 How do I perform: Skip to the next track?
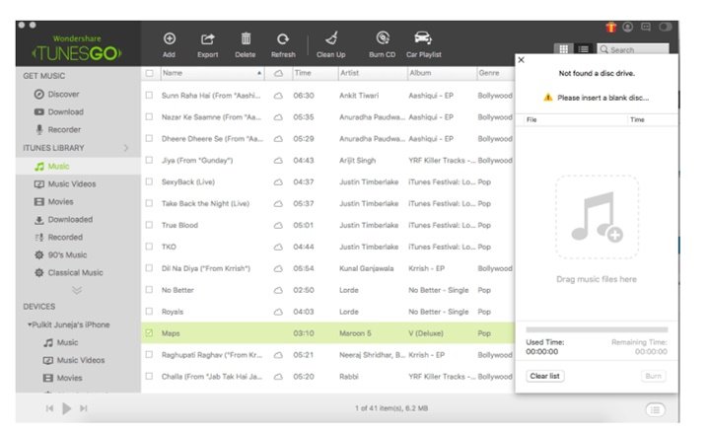click(x=84, y=408)
